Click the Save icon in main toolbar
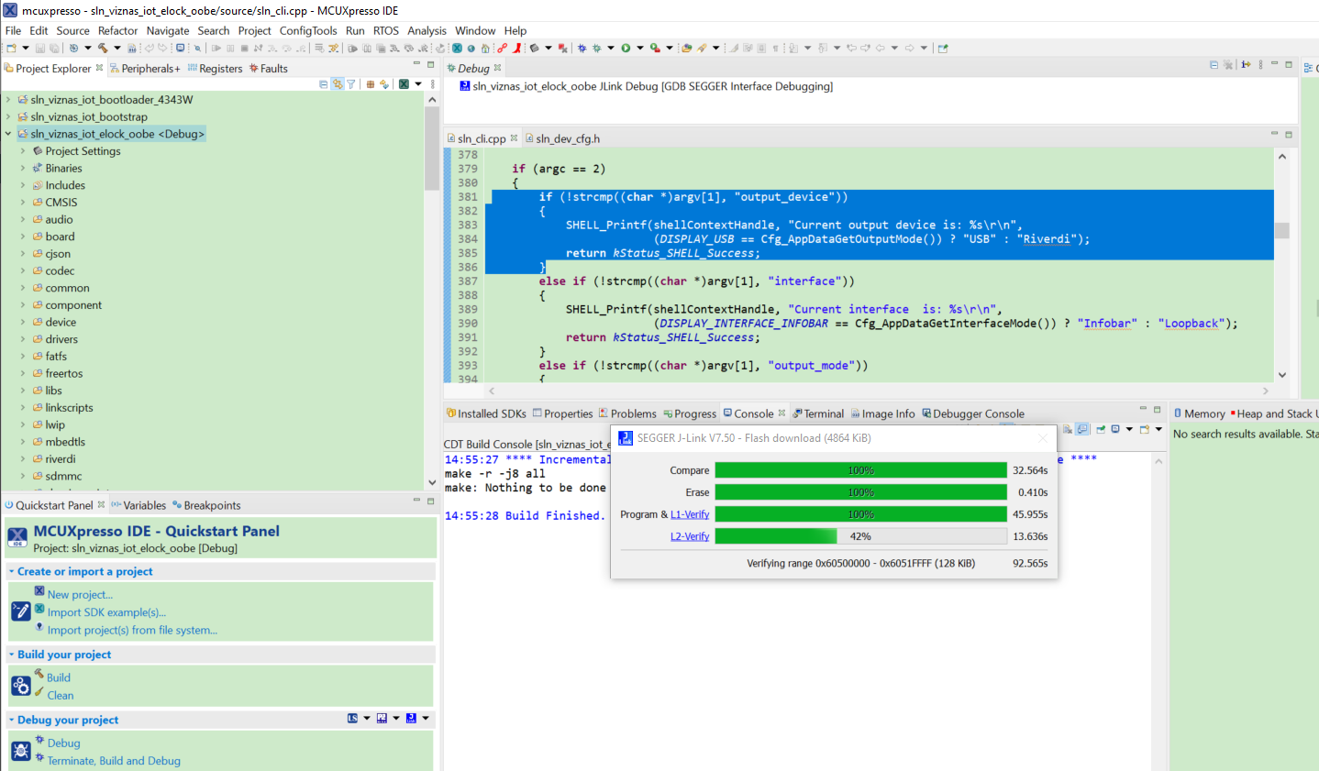The width and height of the screenshot is (1319, 771). pos(40,48)
